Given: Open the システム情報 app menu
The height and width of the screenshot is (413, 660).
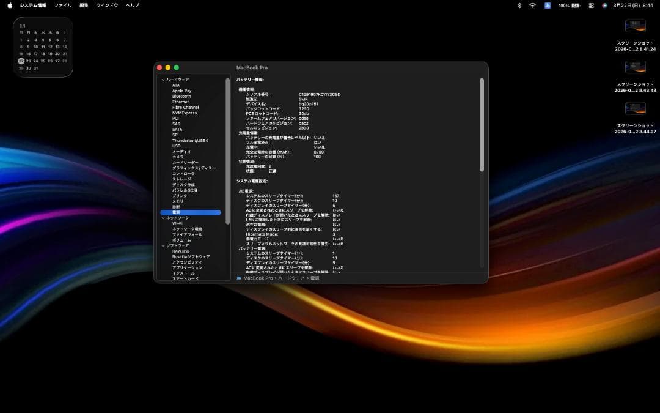Looking at the screenshot, I should point(33,6).
